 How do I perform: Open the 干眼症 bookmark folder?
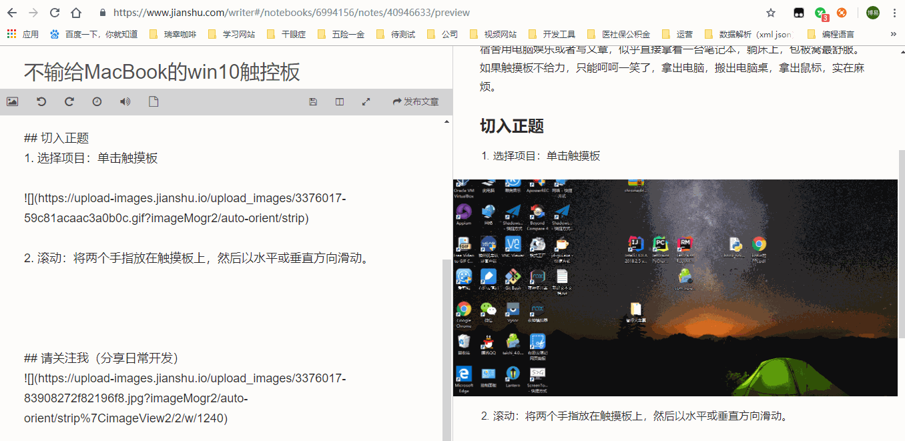(286, 34)
